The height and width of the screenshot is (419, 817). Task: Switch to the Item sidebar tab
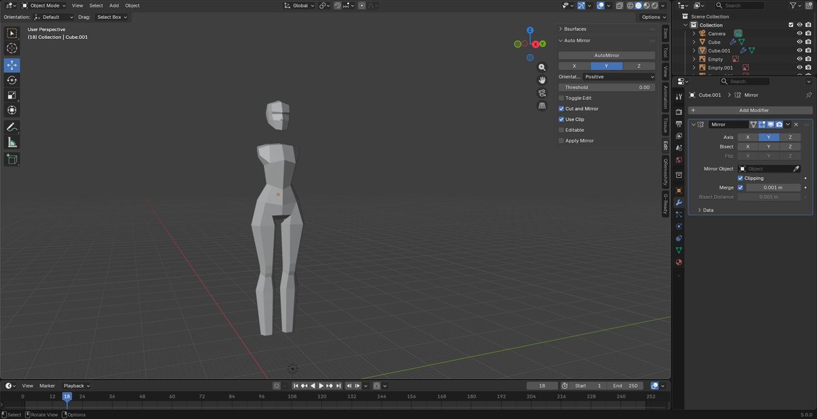[x=665, y=34]
